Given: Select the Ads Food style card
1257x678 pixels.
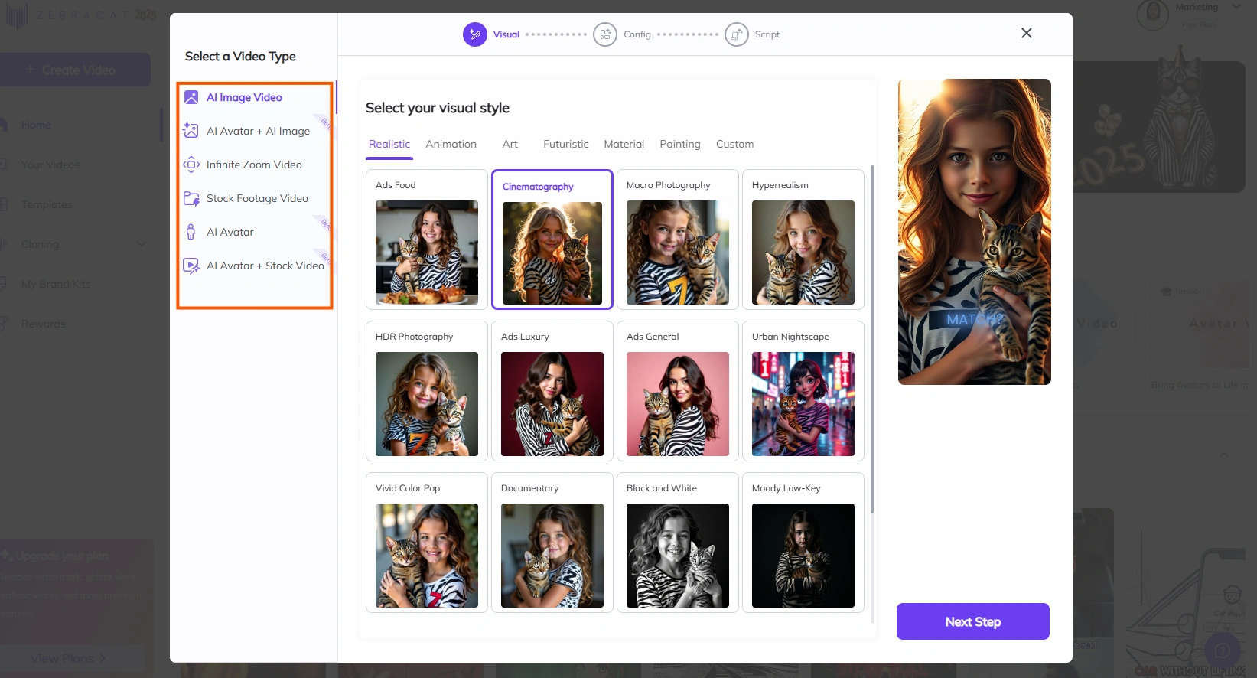Looking at the screenshot, I should [427, 240].
